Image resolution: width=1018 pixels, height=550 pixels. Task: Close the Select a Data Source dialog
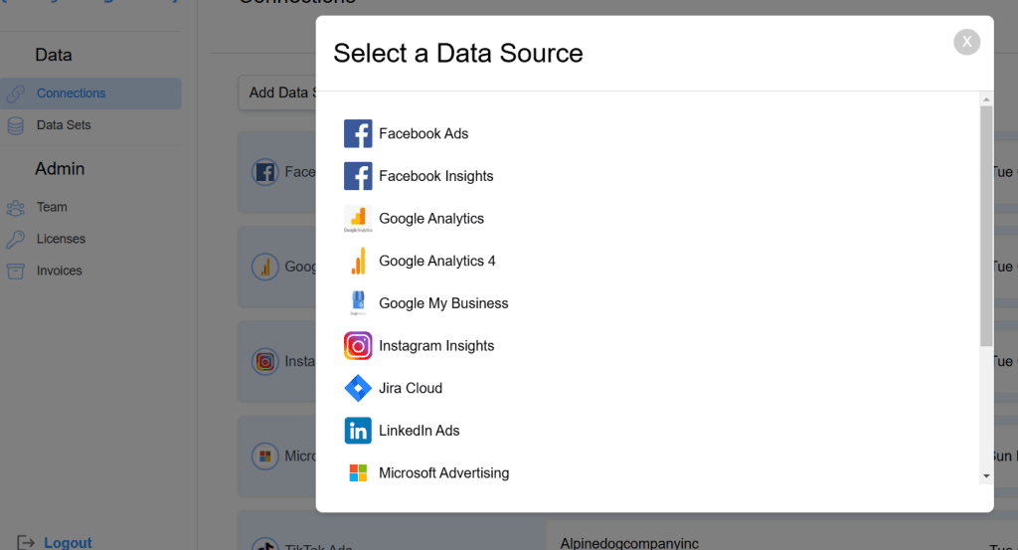pyautogui.click(x=966, y=42)
